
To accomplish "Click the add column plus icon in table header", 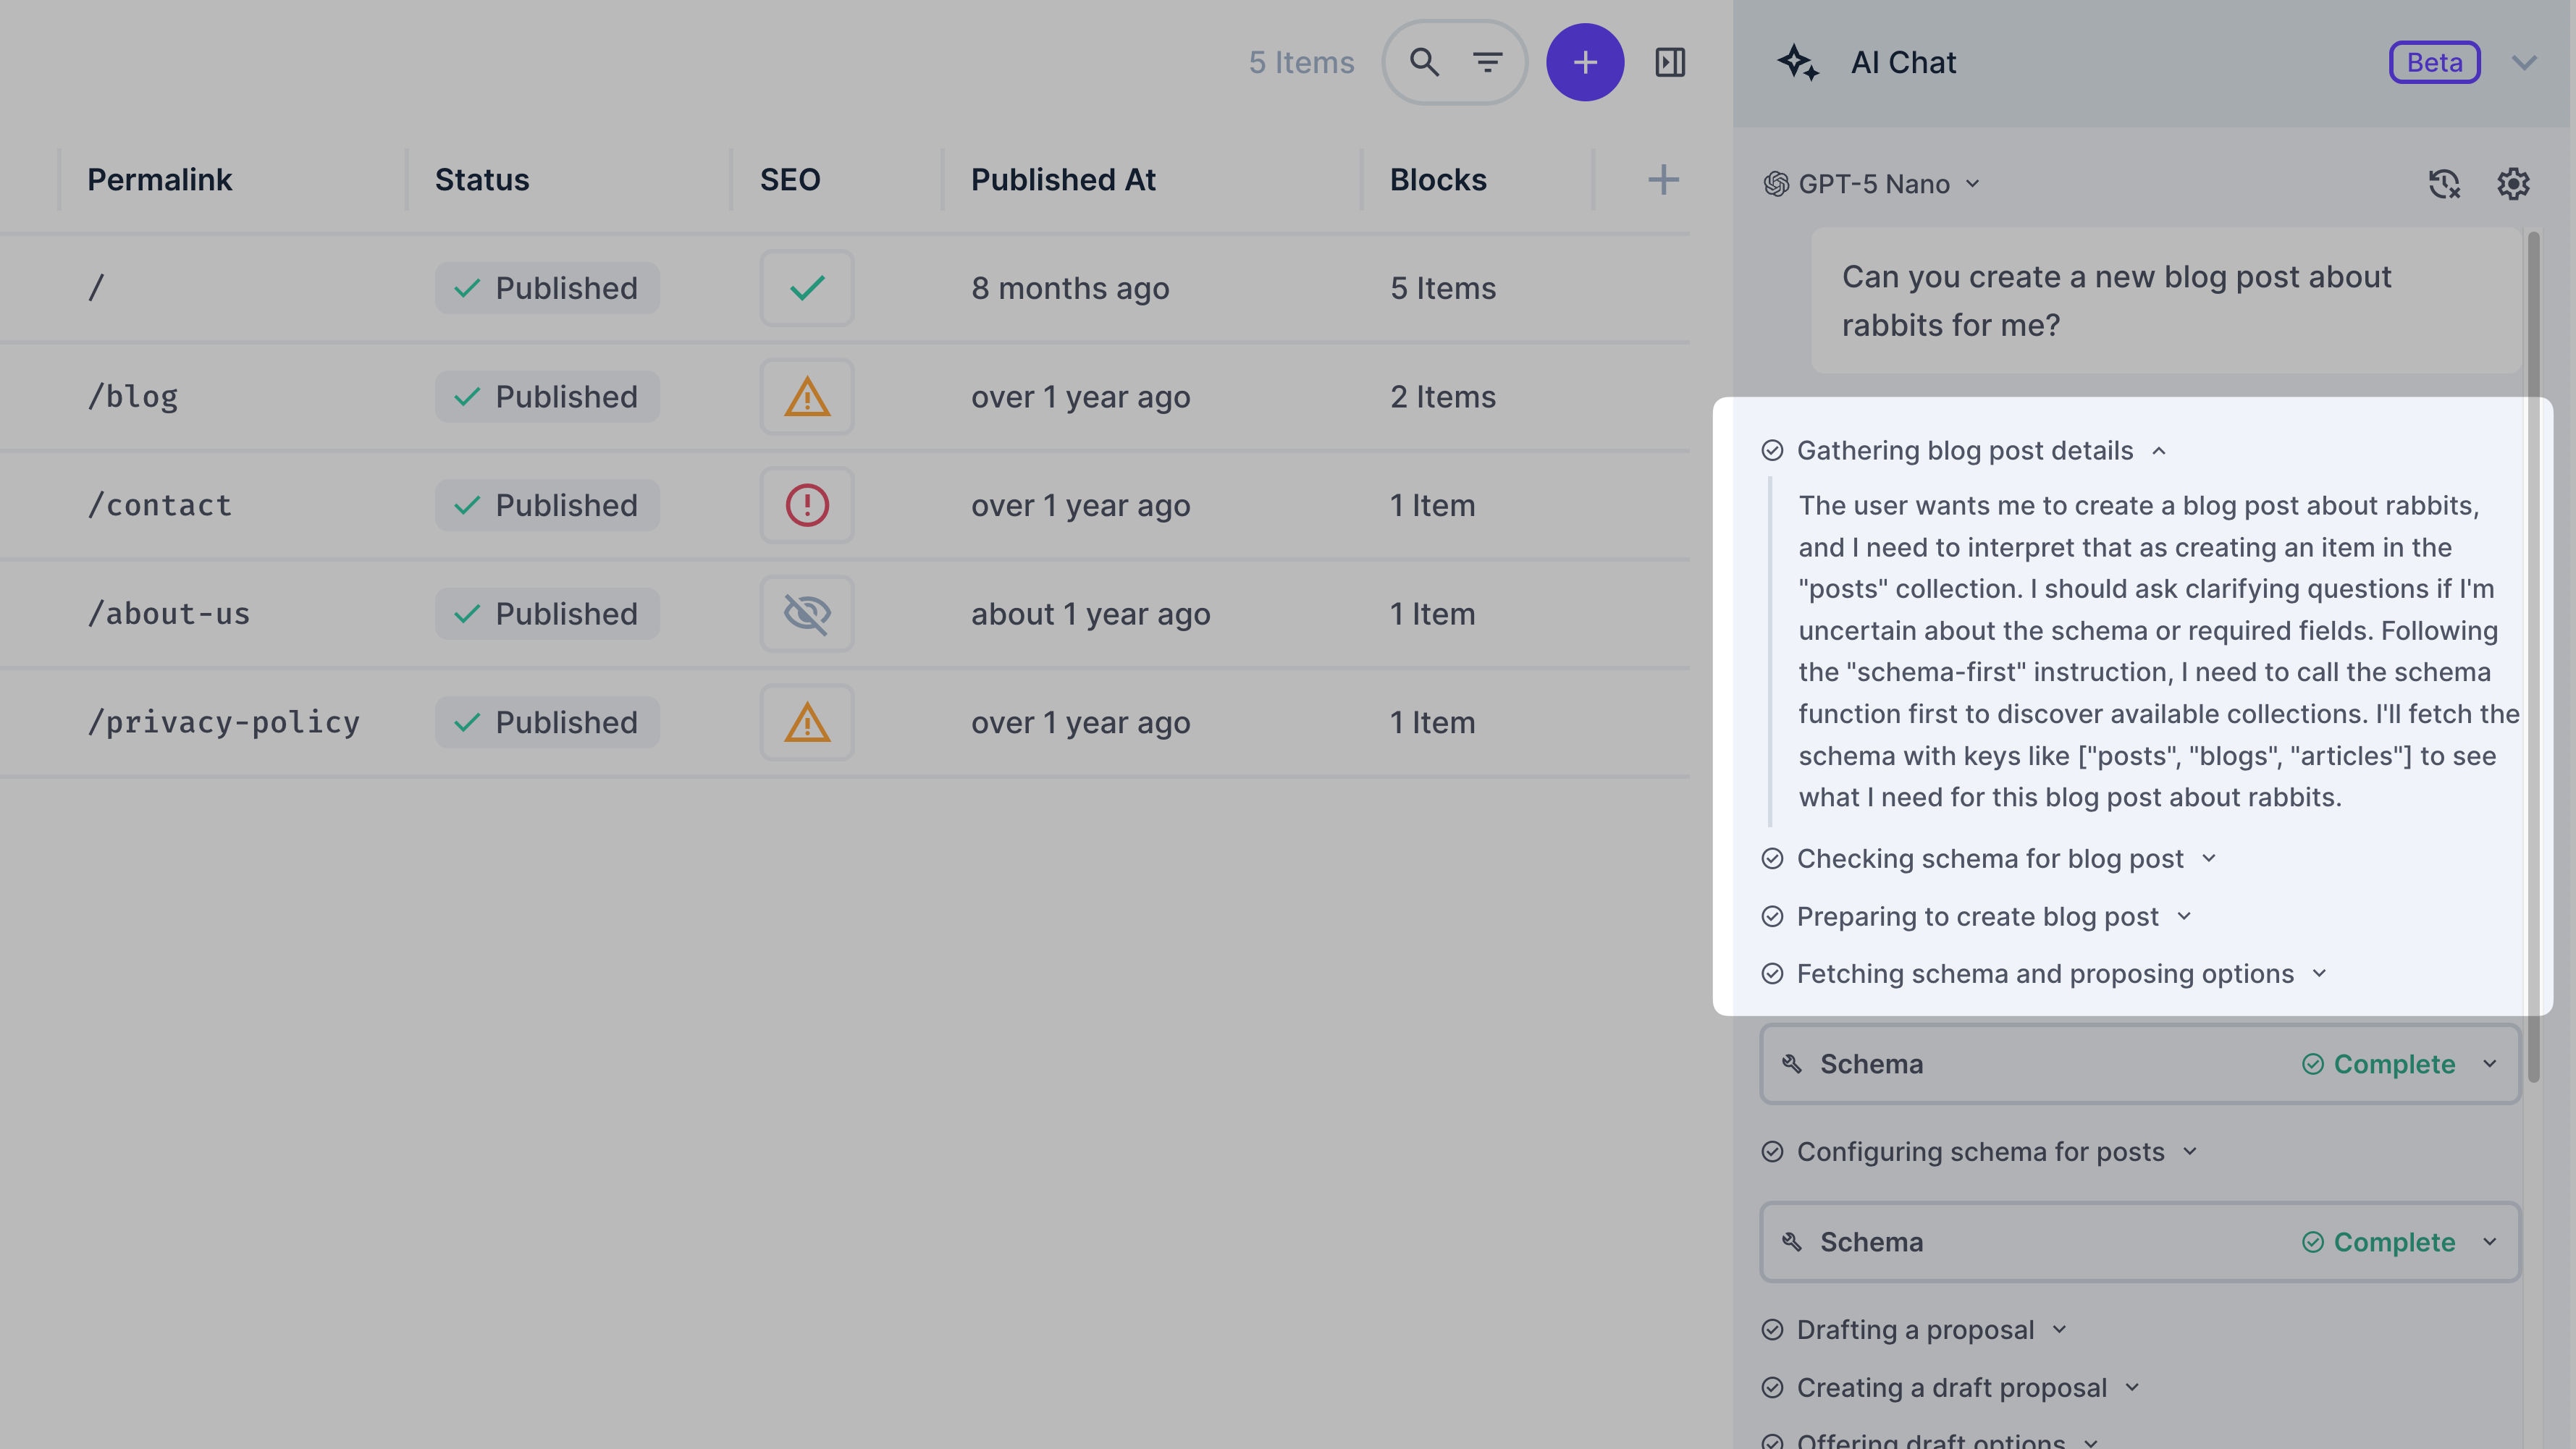I will pos(1662,180).
